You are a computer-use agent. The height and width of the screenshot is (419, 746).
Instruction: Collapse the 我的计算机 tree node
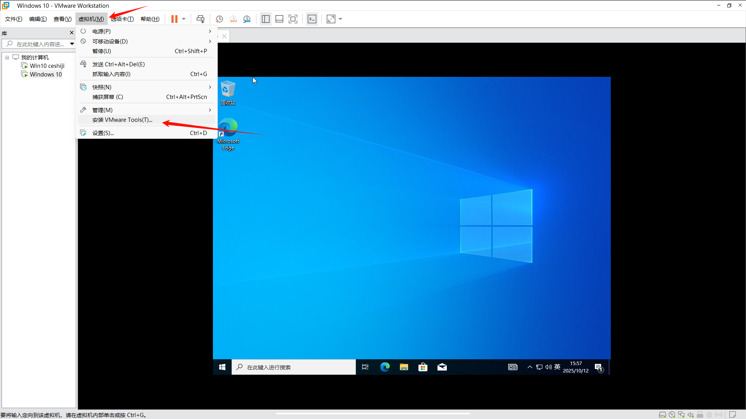7,57
